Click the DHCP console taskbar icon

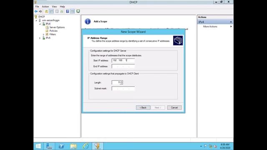(98, 146)
